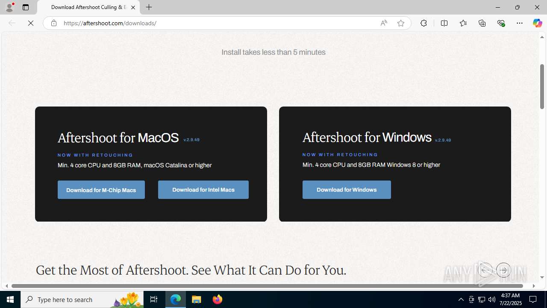547x308 pixels.
Task: Open the Copilot sidebar icon
Action: (x=537, y=23)
